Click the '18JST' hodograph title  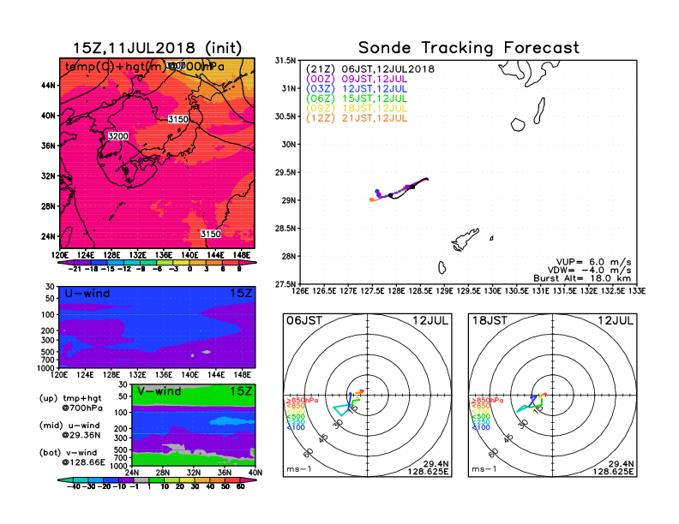pyautogui.click(x=490, y=321)
